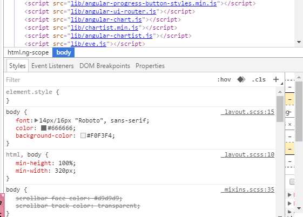The image size is (303, 217).
Task: Open the lib/angular-chart.js link
Action: pos(106,19)
